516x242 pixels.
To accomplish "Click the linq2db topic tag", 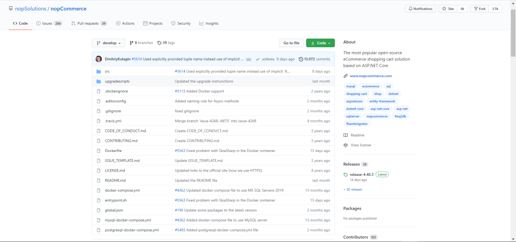I will (401, 116).
